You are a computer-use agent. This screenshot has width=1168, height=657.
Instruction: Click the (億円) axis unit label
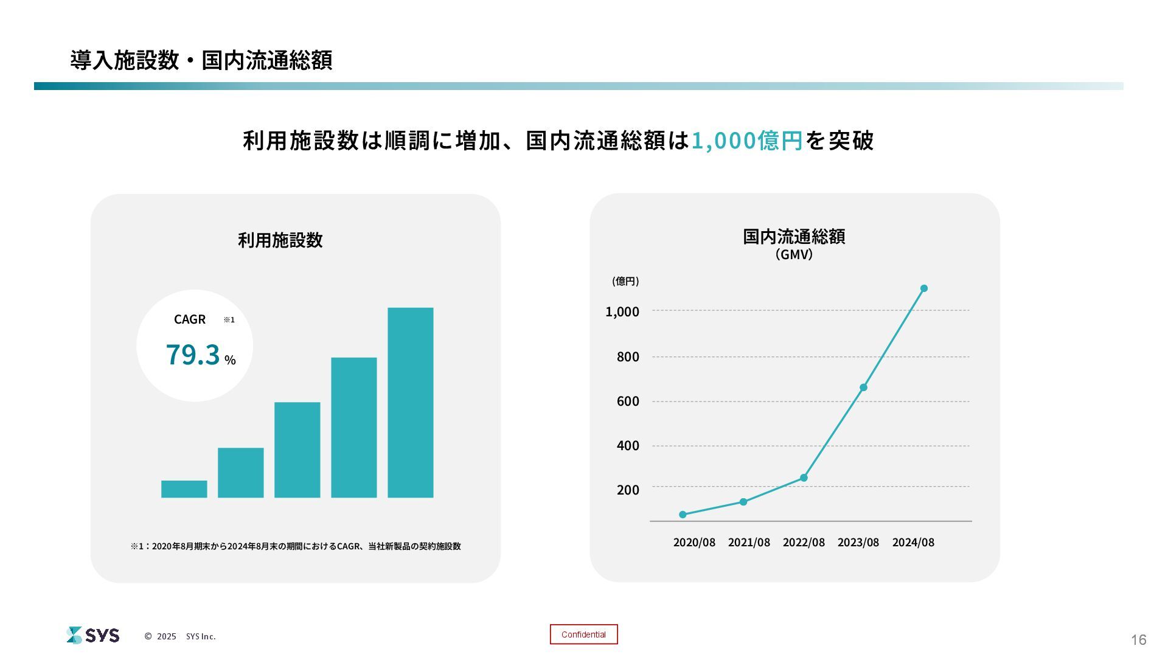625,281
